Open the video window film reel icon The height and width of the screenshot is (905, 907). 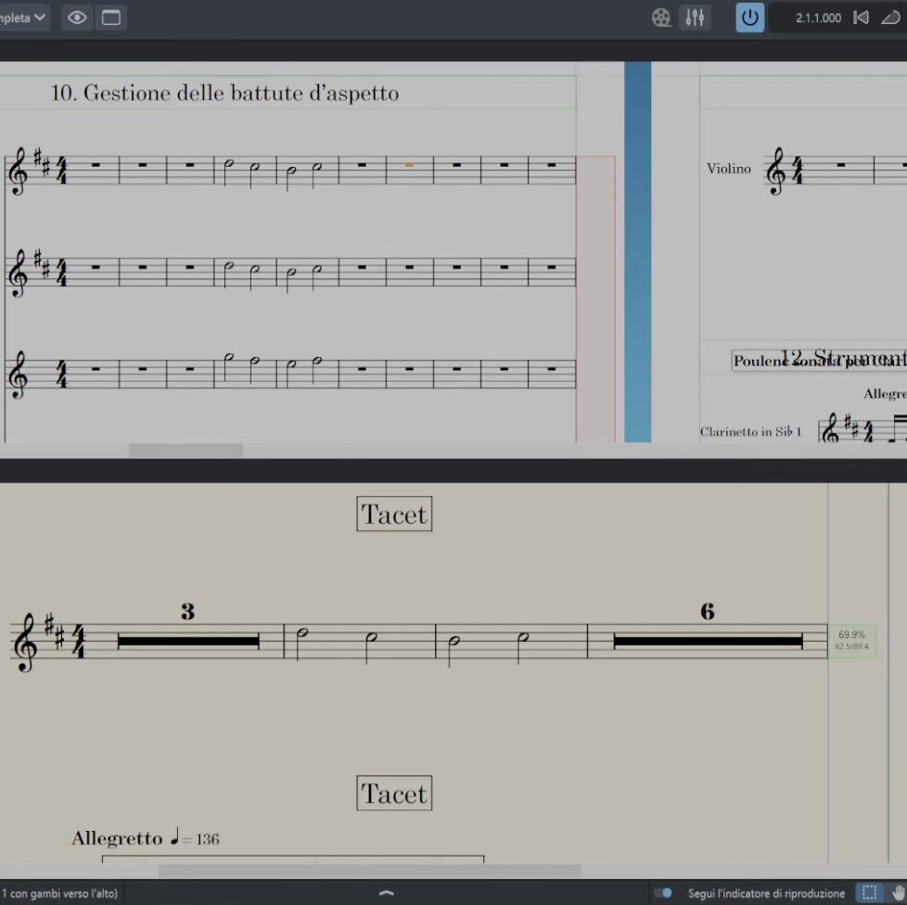[660, 18]
